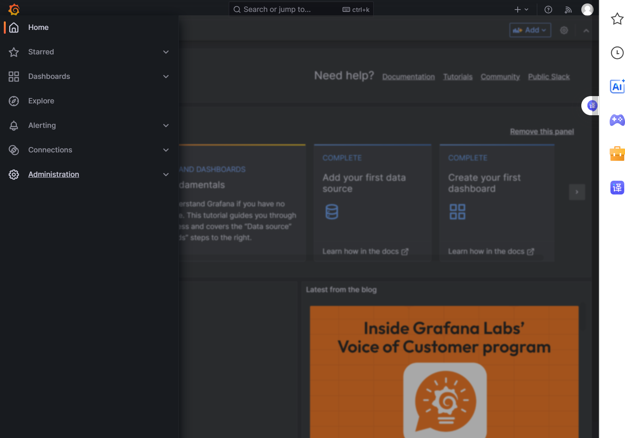Image resolution: width=625 pixels, height=438 pixels.
Task: Open the Community help link
Action: coord(500,77)
